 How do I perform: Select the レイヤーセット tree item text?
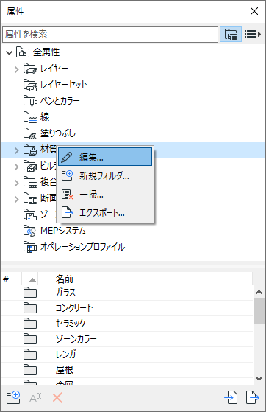(63, 85)
